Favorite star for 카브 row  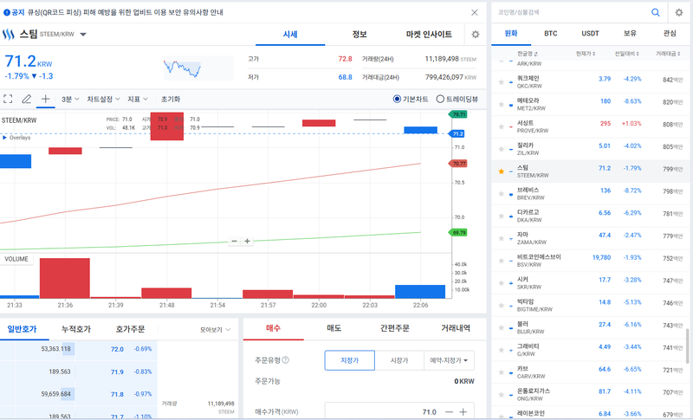tap(502, 372)
